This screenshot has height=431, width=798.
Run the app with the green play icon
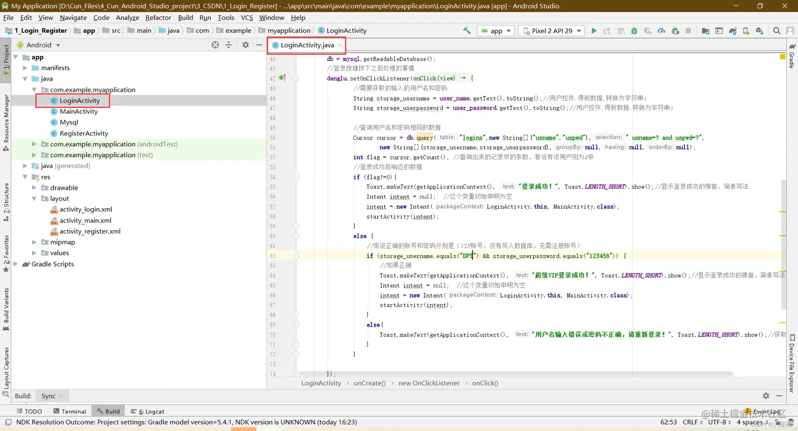point(594,31)
